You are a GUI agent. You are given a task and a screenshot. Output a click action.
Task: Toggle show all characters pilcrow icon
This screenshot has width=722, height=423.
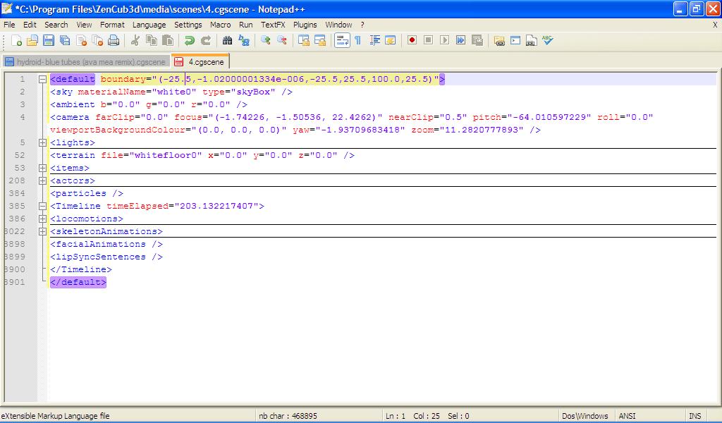(x=357, y=41)
